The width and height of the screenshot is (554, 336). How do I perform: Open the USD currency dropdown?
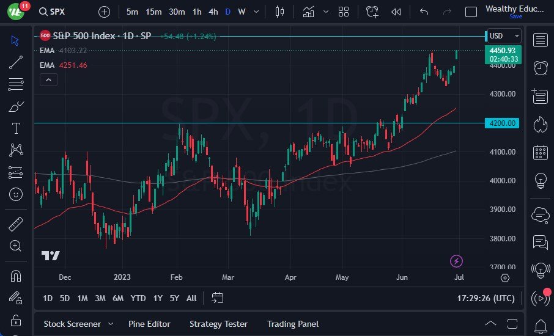504,36
